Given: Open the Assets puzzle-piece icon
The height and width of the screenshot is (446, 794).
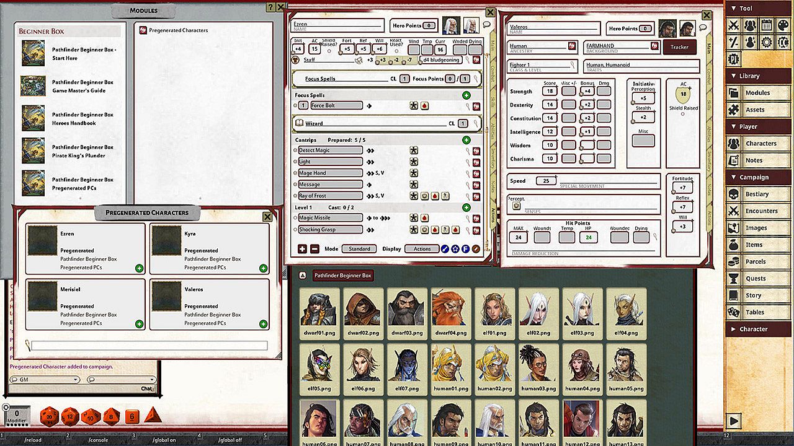Looking at the screenshot, I should 734,110.
